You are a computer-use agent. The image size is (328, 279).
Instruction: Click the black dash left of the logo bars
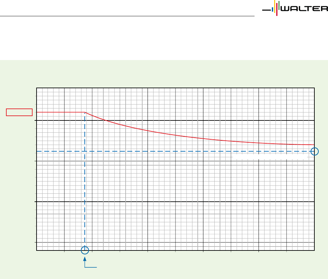(x=266, y=10)
